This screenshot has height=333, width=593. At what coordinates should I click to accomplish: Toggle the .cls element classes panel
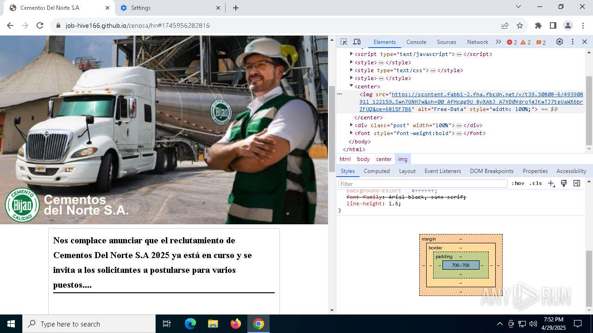tap(536, 183)
